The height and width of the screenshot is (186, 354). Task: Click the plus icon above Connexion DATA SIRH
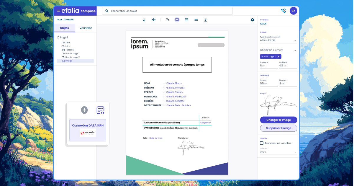click(x=84, y=110)
